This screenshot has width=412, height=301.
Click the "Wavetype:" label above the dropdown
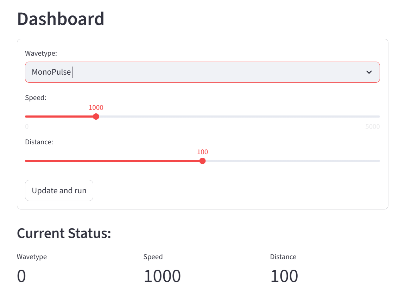(x=41, y=54)
